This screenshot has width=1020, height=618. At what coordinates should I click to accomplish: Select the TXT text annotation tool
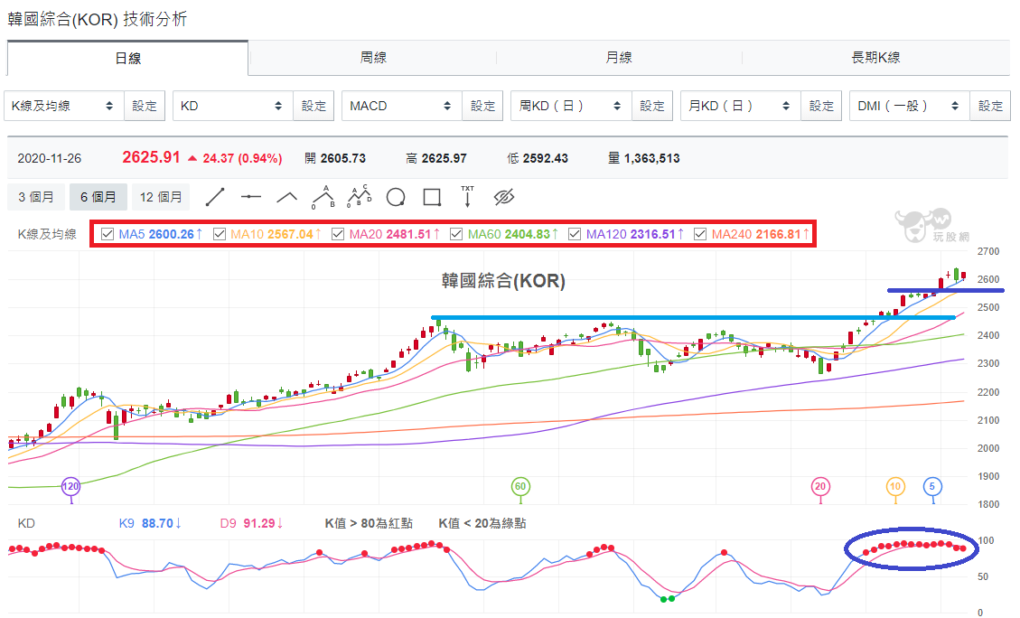pyautogui.click(x=468, y=196)
